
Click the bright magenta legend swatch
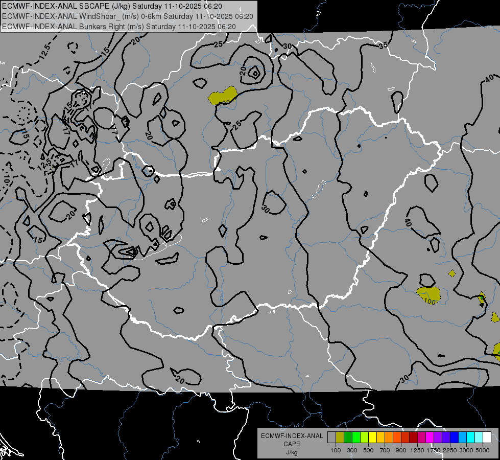pos(430,437)
